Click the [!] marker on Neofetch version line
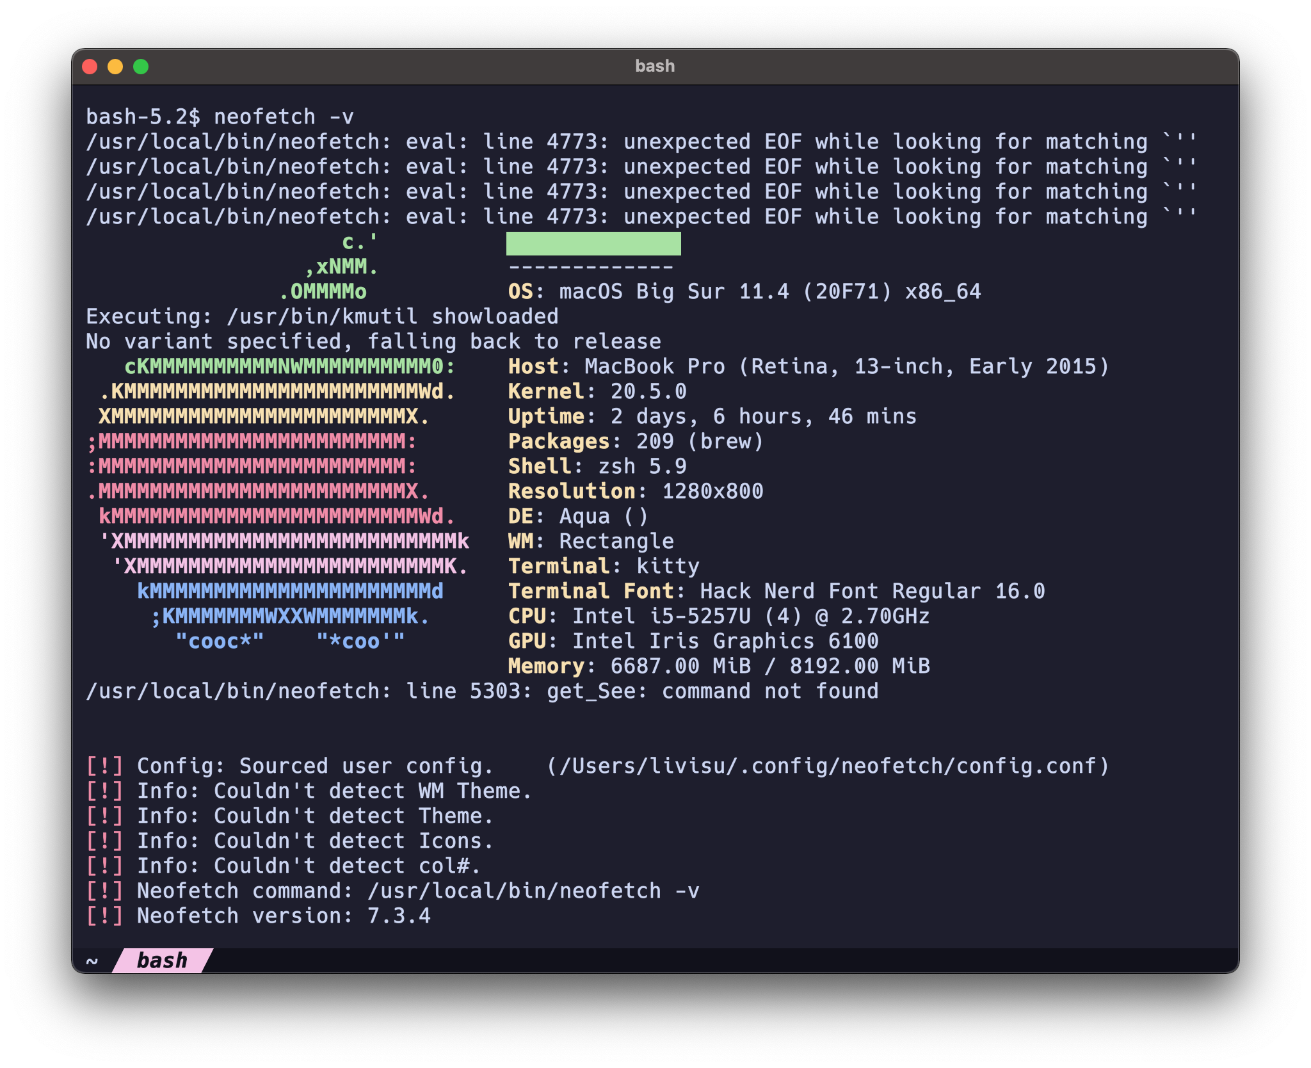Viewport: 1311px width, 1068px height. pos(104,916)
